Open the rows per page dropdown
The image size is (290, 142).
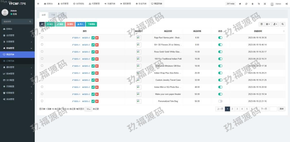click(89, 109)
